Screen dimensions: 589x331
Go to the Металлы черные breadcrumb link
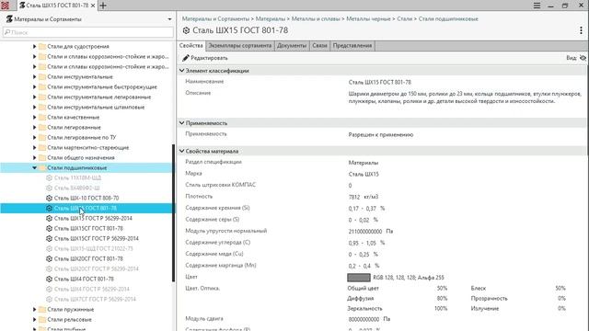(x=368, y=18)
